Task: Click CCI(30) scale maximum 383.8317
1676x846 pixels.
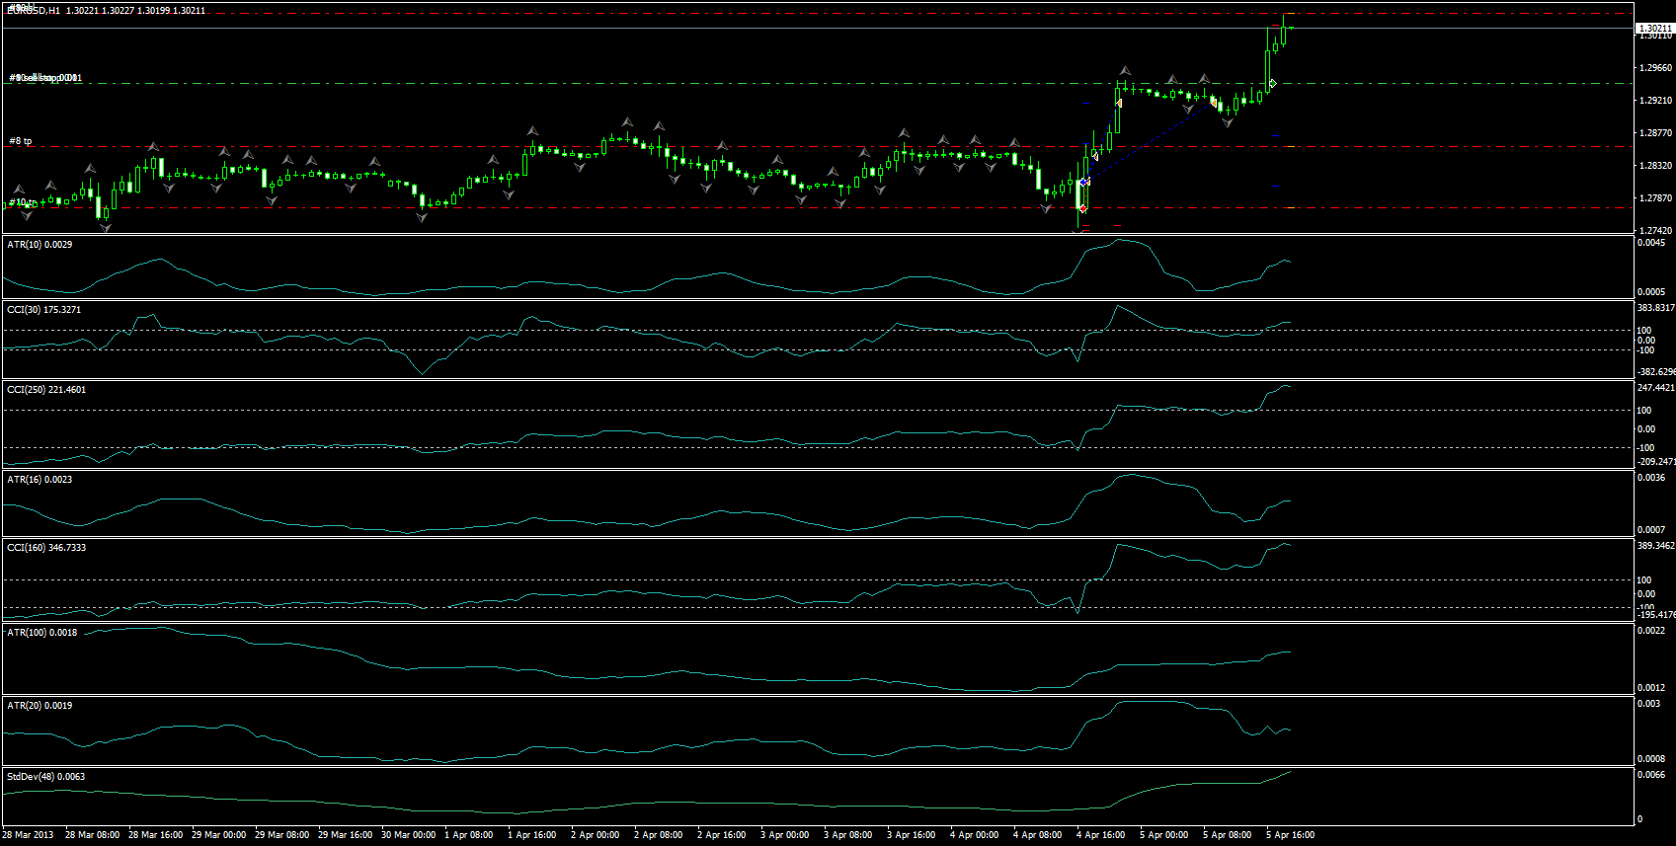Action: coord(1656,308)
